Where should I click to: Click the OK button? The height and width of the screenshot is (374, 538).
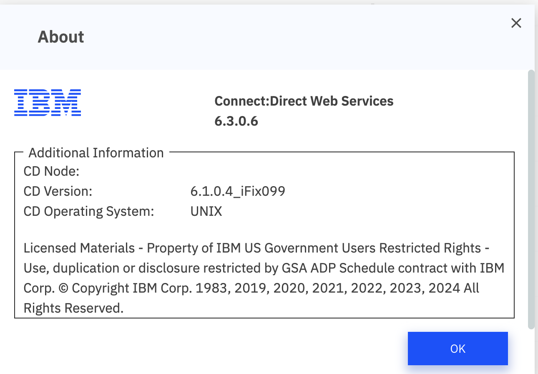[458, 349]
